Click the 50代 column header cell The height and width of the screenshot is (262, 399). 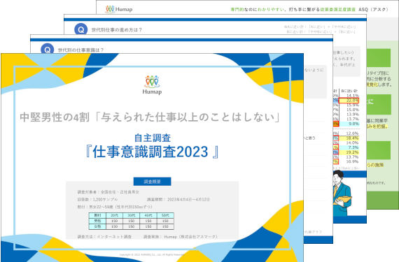click(x=165, y=215)
